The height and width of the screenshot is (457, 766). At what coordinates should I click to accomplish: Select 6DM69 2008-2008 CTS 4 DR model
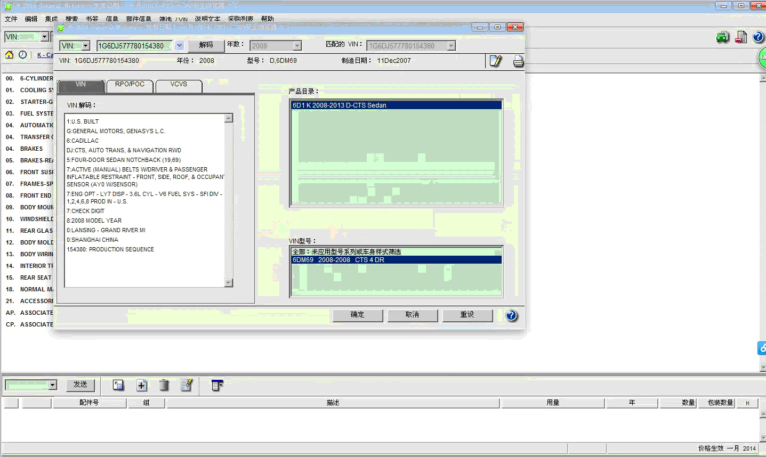[x=397, y=260]
